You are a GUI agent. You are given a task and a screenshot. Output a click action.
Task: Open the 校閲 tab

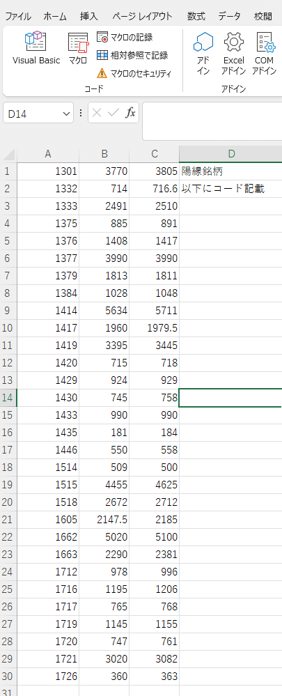click(x=263, y=17)
